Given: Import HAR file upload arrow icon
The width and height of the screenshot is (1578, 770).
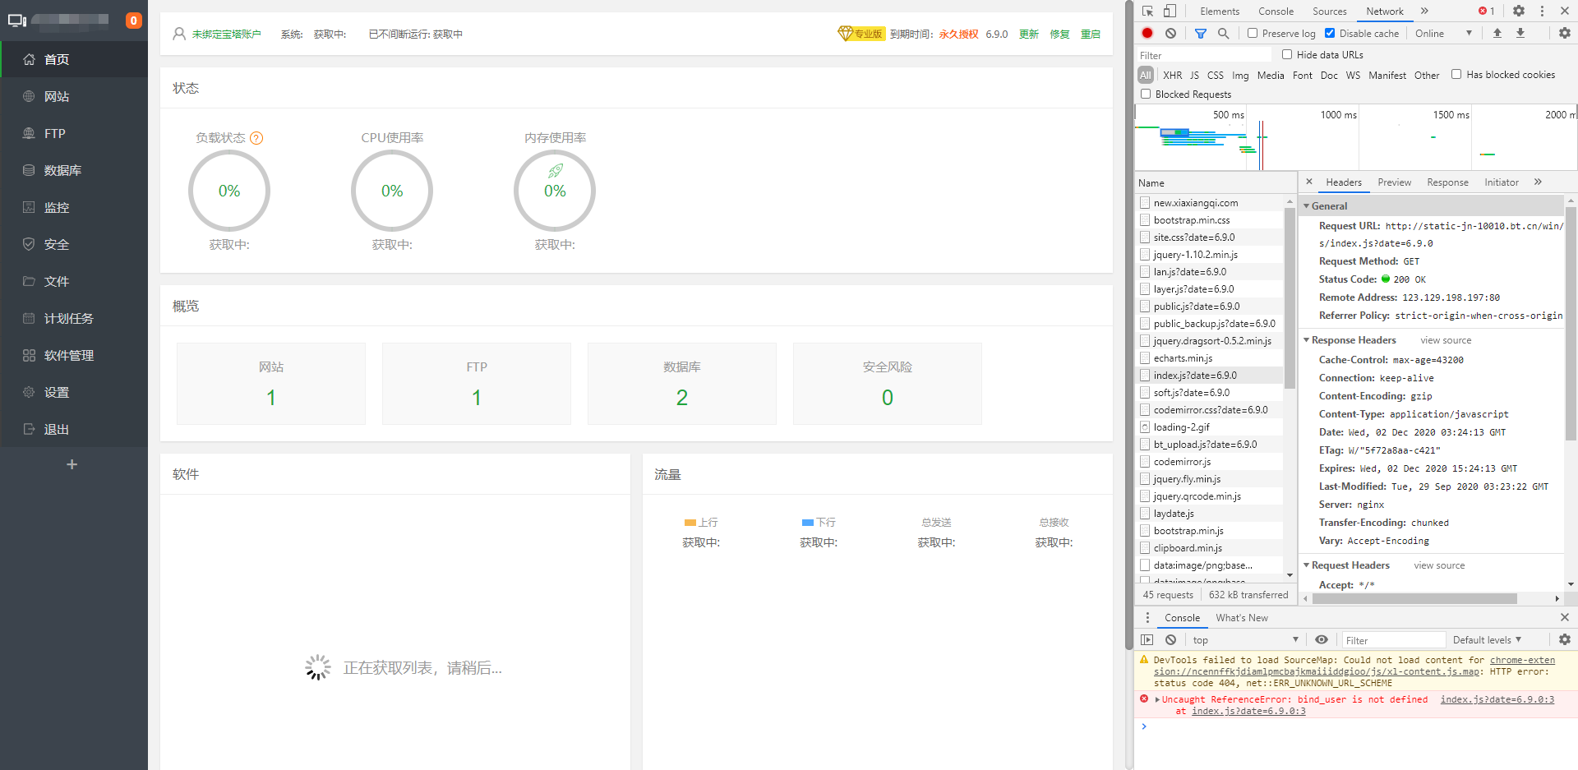Looking at the screenshot, I should (1497, 33).
